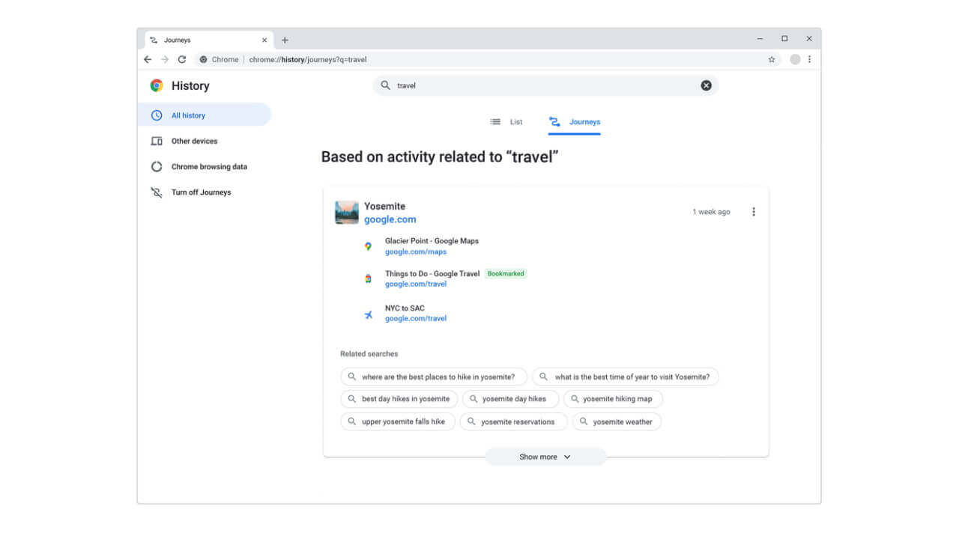Click the browser reload icon

[x=182, y=60]
